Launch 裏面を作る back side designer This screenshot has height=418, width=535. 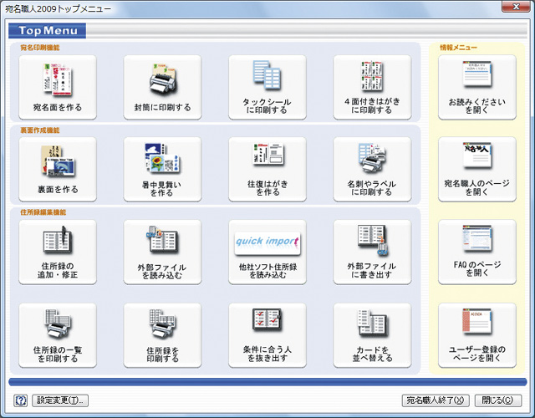click(58, 169)
